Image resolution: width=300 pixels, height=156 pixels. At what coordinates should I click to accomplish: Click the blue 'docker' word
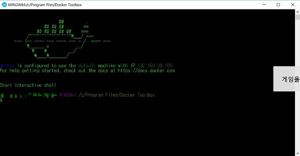point(7,66)
